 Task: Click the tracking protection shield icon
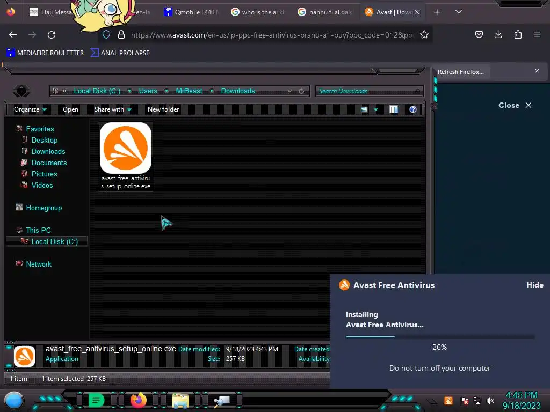pos(106,35)
